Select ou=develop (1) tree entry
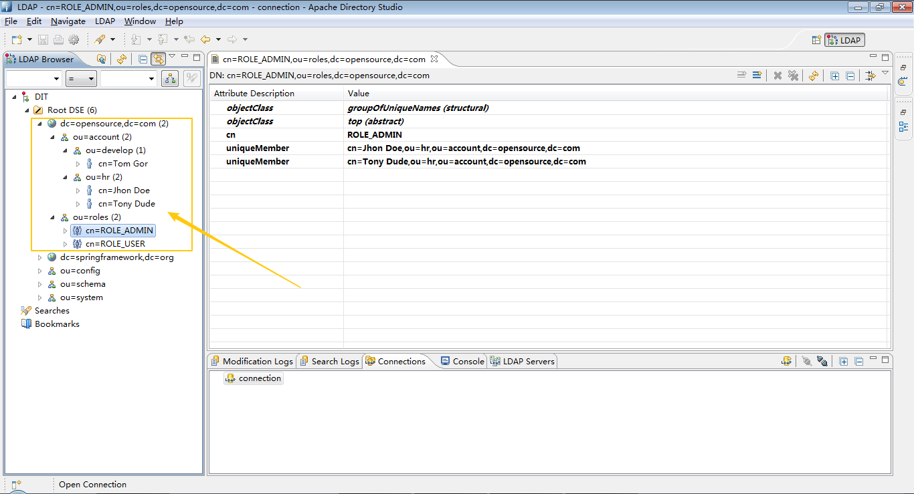Viewport: 914px width, 494px height. (x=115, y=150)
